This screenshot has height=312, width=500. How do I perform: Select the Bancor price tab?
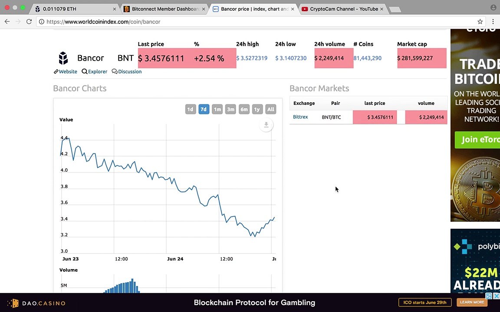coord(253,9)
